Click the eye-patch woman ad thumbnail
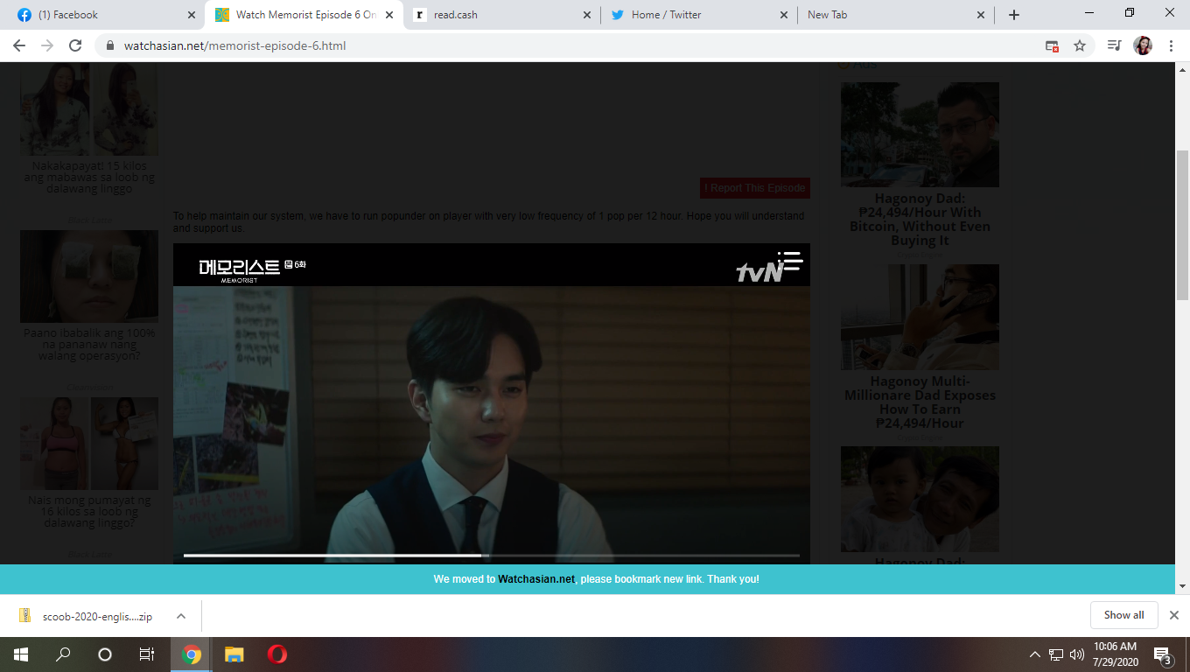Viewport: 1190px width, 672px height. click(89, 276)
